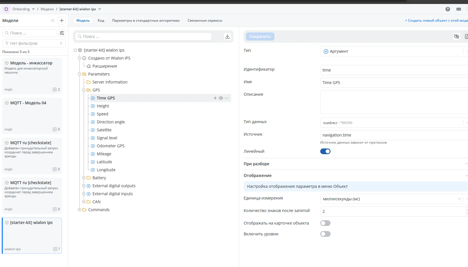The height and width of the screenshot is (267, 468).
Task: Click the Идентификатор input field with time
Action: 393,70
